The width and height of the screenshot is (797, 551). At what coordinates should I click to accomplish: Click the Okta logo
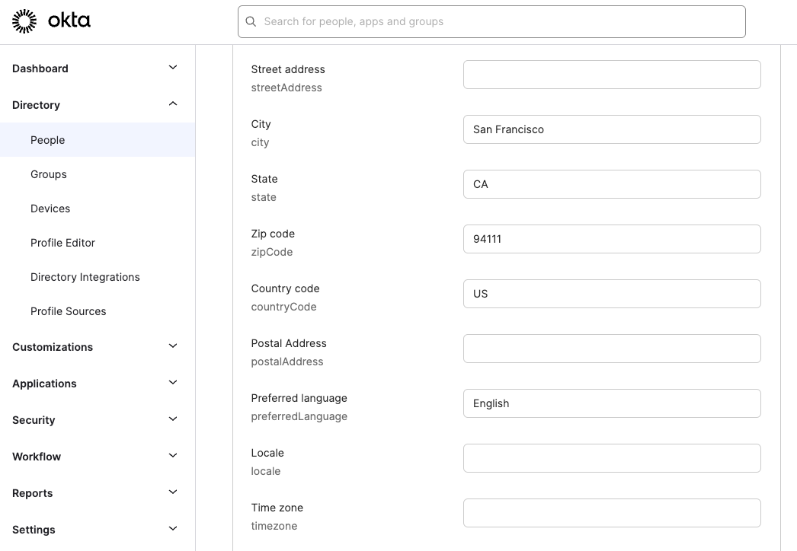point(51,21)
